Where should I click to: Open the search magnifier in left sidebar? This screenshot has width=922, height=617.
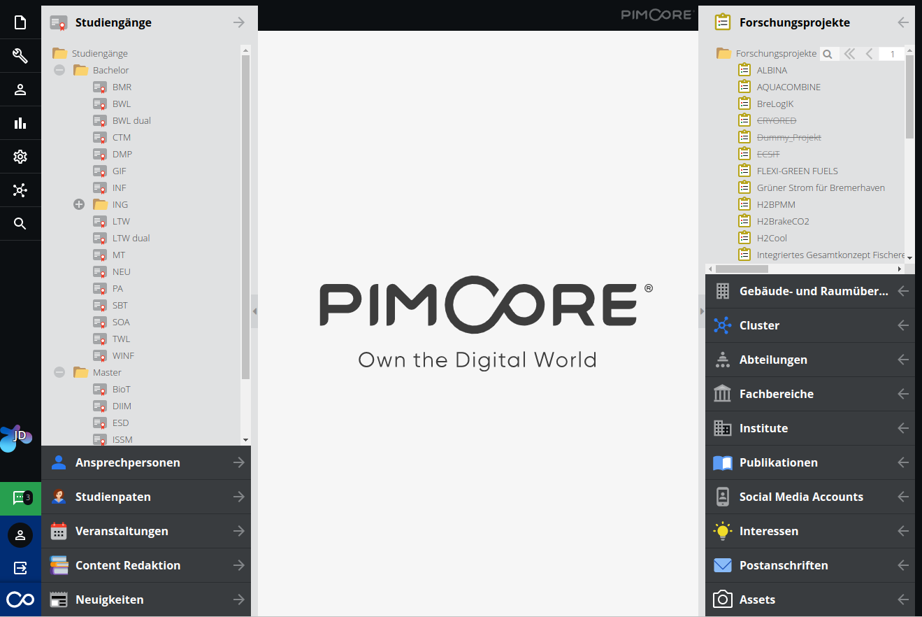pos(20,224)
